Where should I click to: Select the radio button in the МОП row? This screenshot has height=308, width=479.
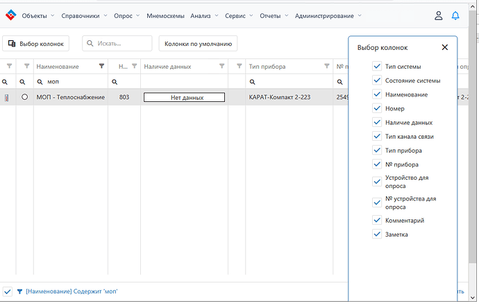point(25,97)
